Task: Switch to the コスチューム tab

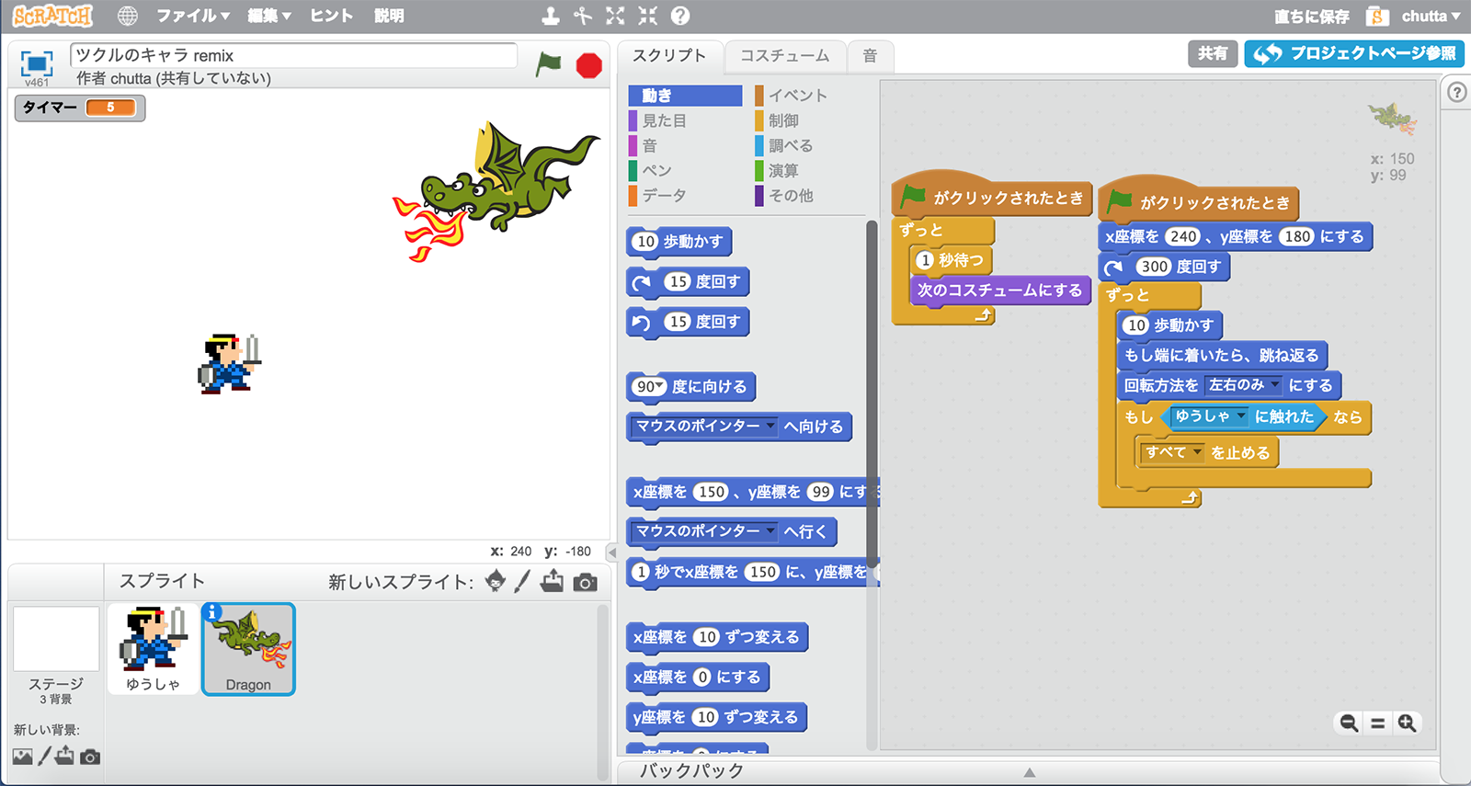Action: (x=785, y=56)
